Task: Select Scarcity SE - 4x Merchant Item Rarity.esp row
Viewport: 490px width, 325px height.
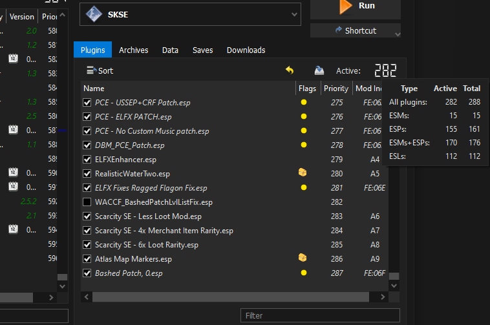Action: [235, 231]
